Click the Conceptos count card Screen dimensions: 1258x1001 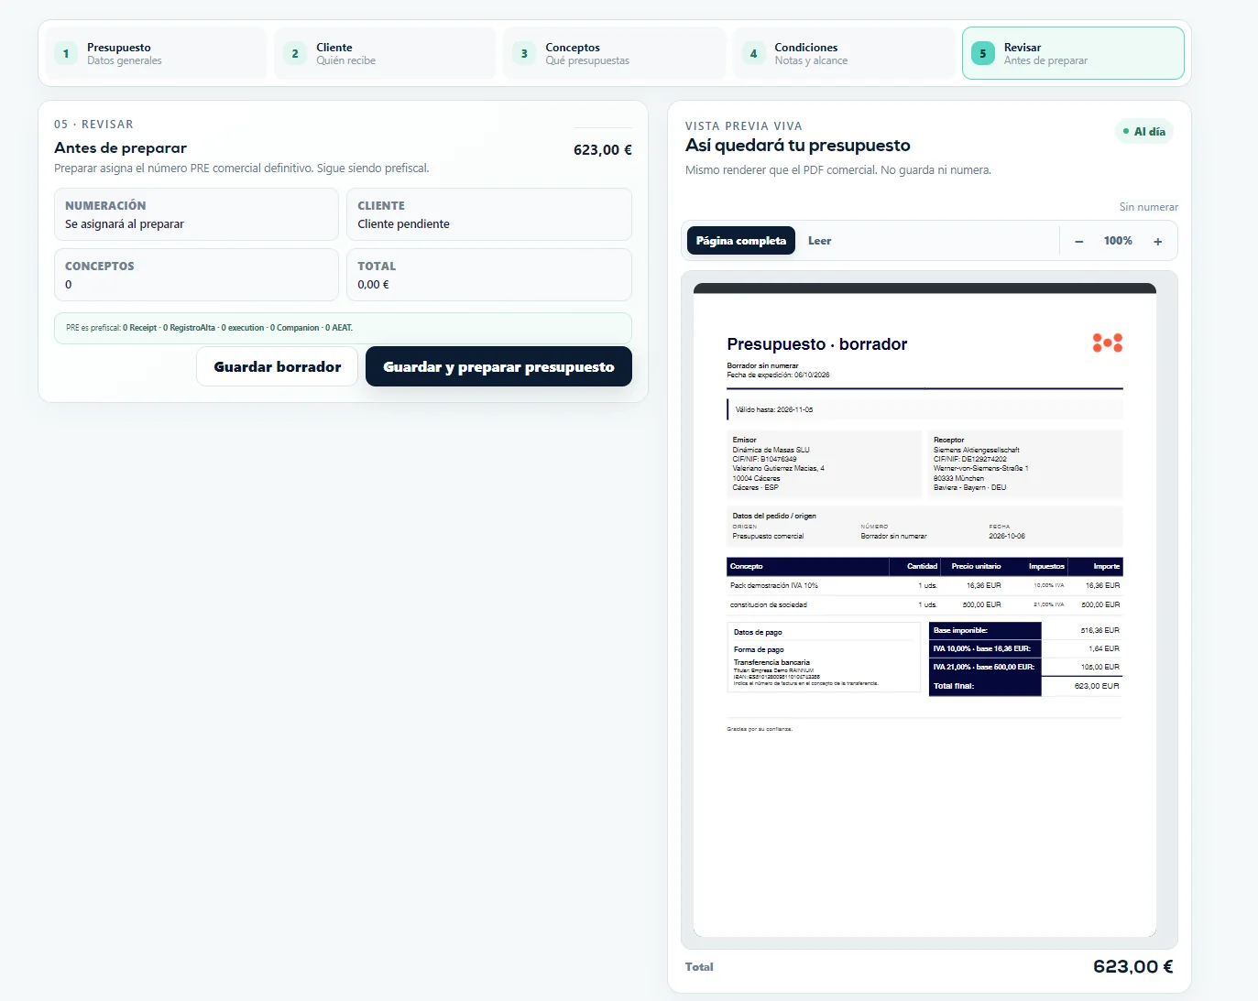[196, 275]
